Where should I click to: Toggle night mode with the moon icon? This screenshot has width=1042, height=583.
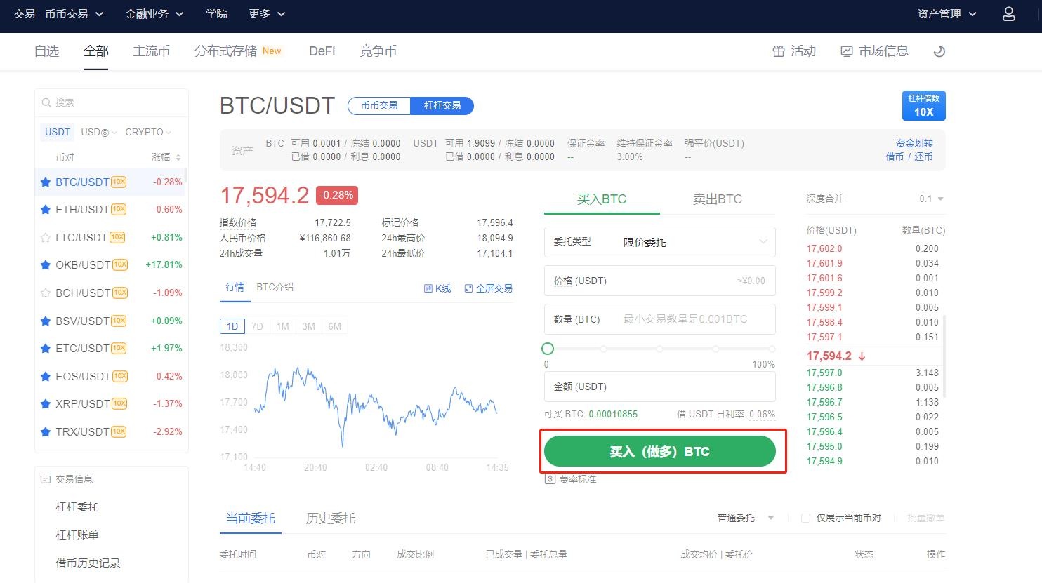click(939, 51)
